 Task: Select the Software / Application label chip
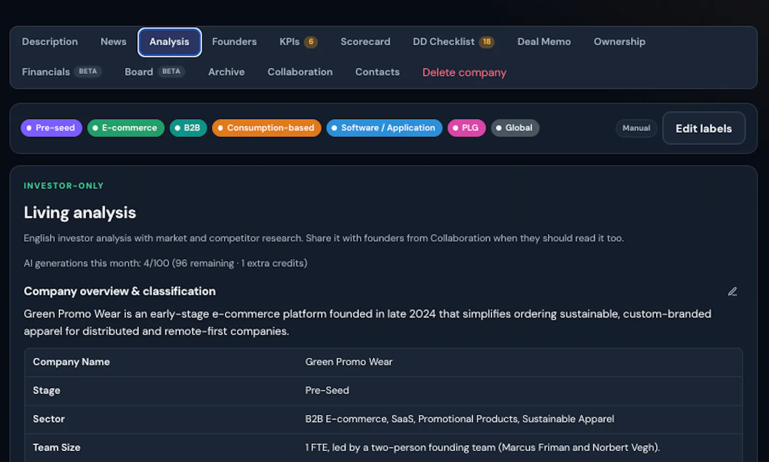click(384, 128)
